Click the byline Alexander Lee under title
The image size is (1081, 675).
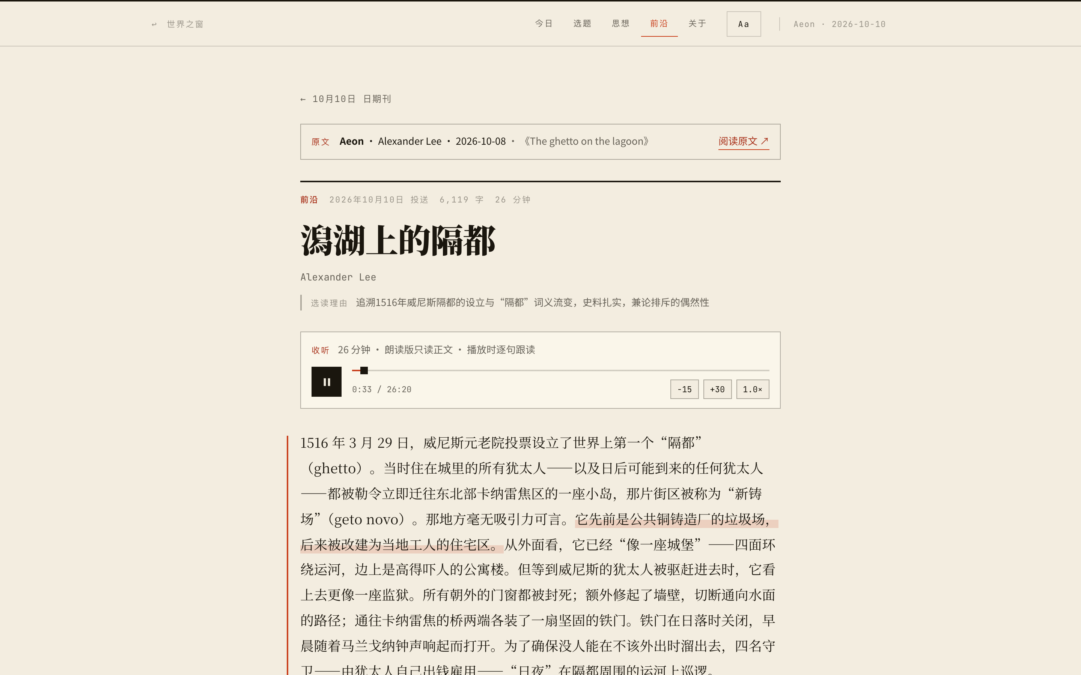[338, 277]
